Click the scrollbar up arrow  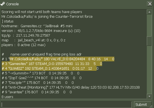[149, 12]
